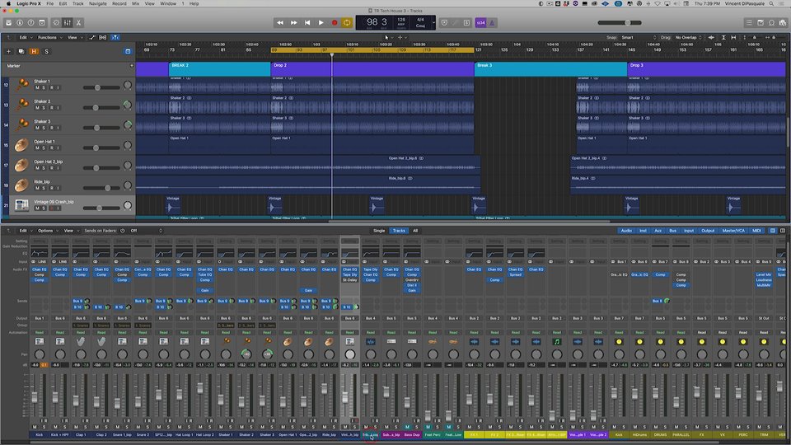Click the Flex show/hide button in tracks toolbar
Image resolution: width=791 pixels, height=445 pixels.
(103, 37)
